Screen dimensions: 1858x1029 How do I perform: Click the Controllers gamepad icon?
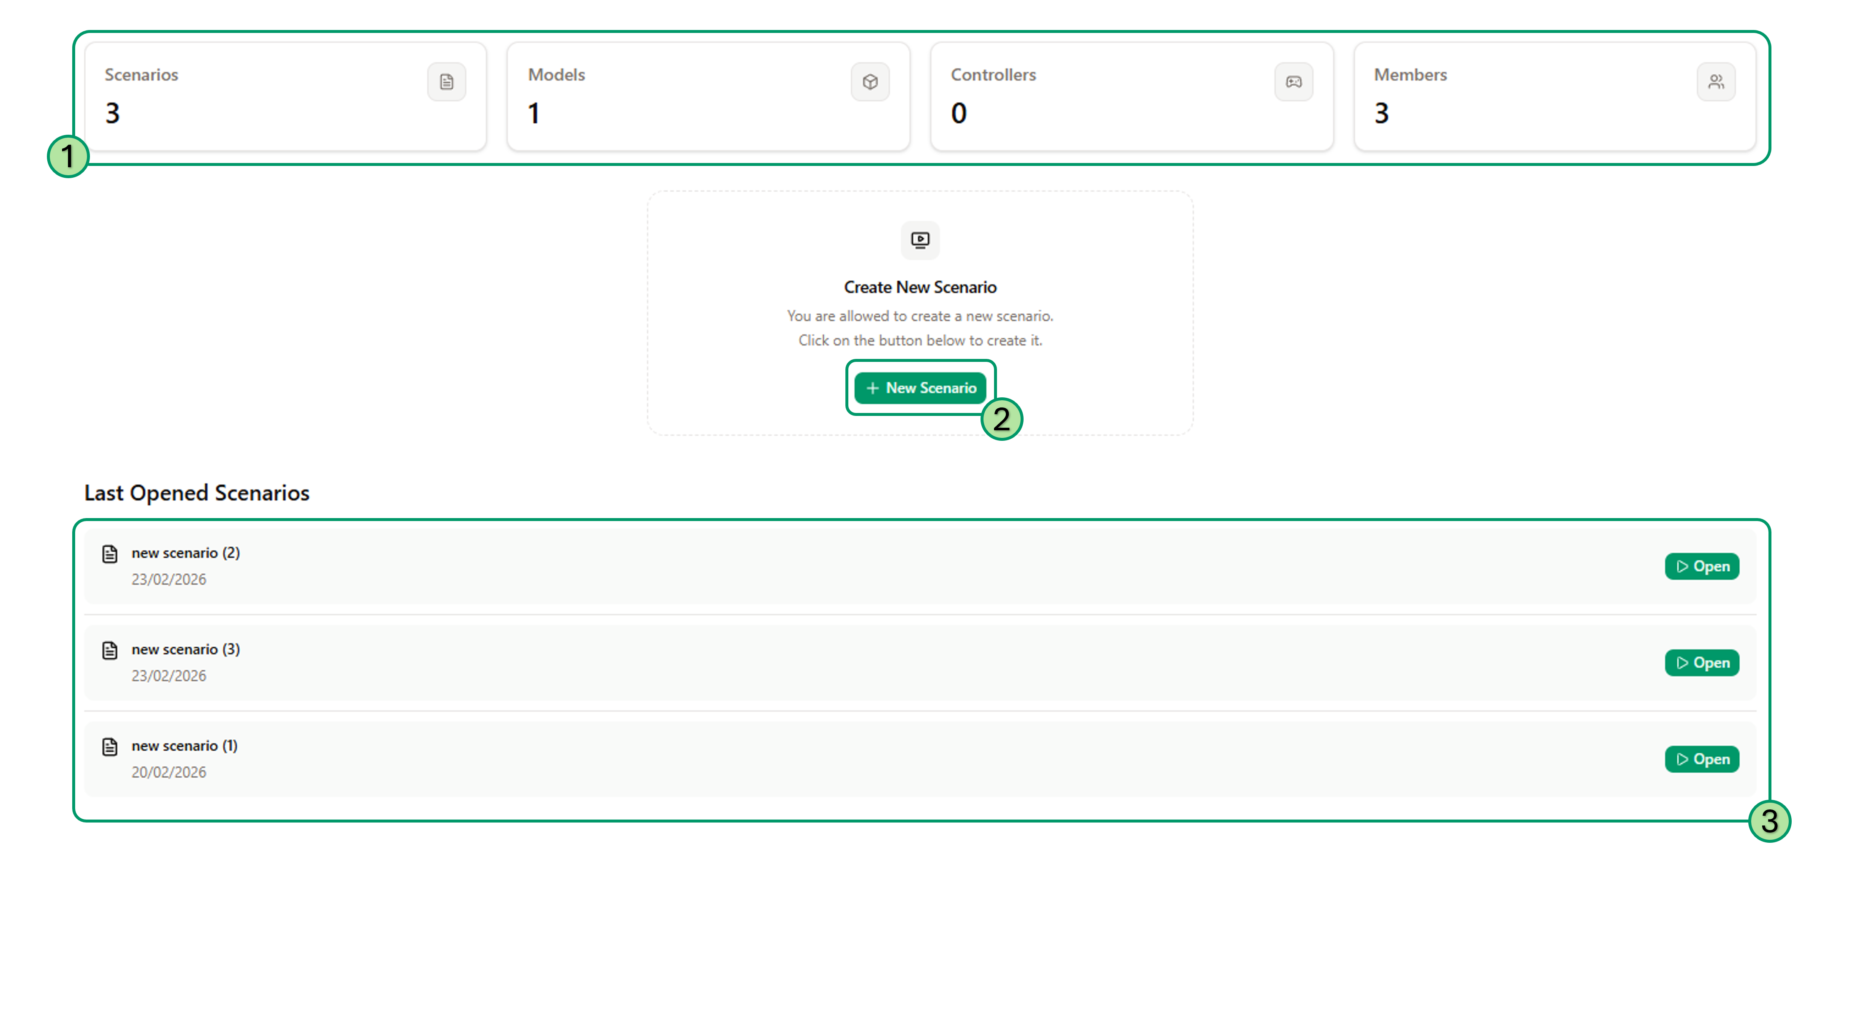[x=1293, y=82]
